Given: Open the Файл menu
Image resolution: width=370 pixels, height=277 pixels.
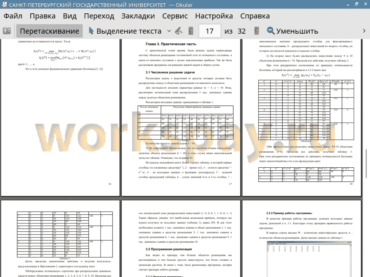Looking at the screenshot, I should click(x=13, y=16).
